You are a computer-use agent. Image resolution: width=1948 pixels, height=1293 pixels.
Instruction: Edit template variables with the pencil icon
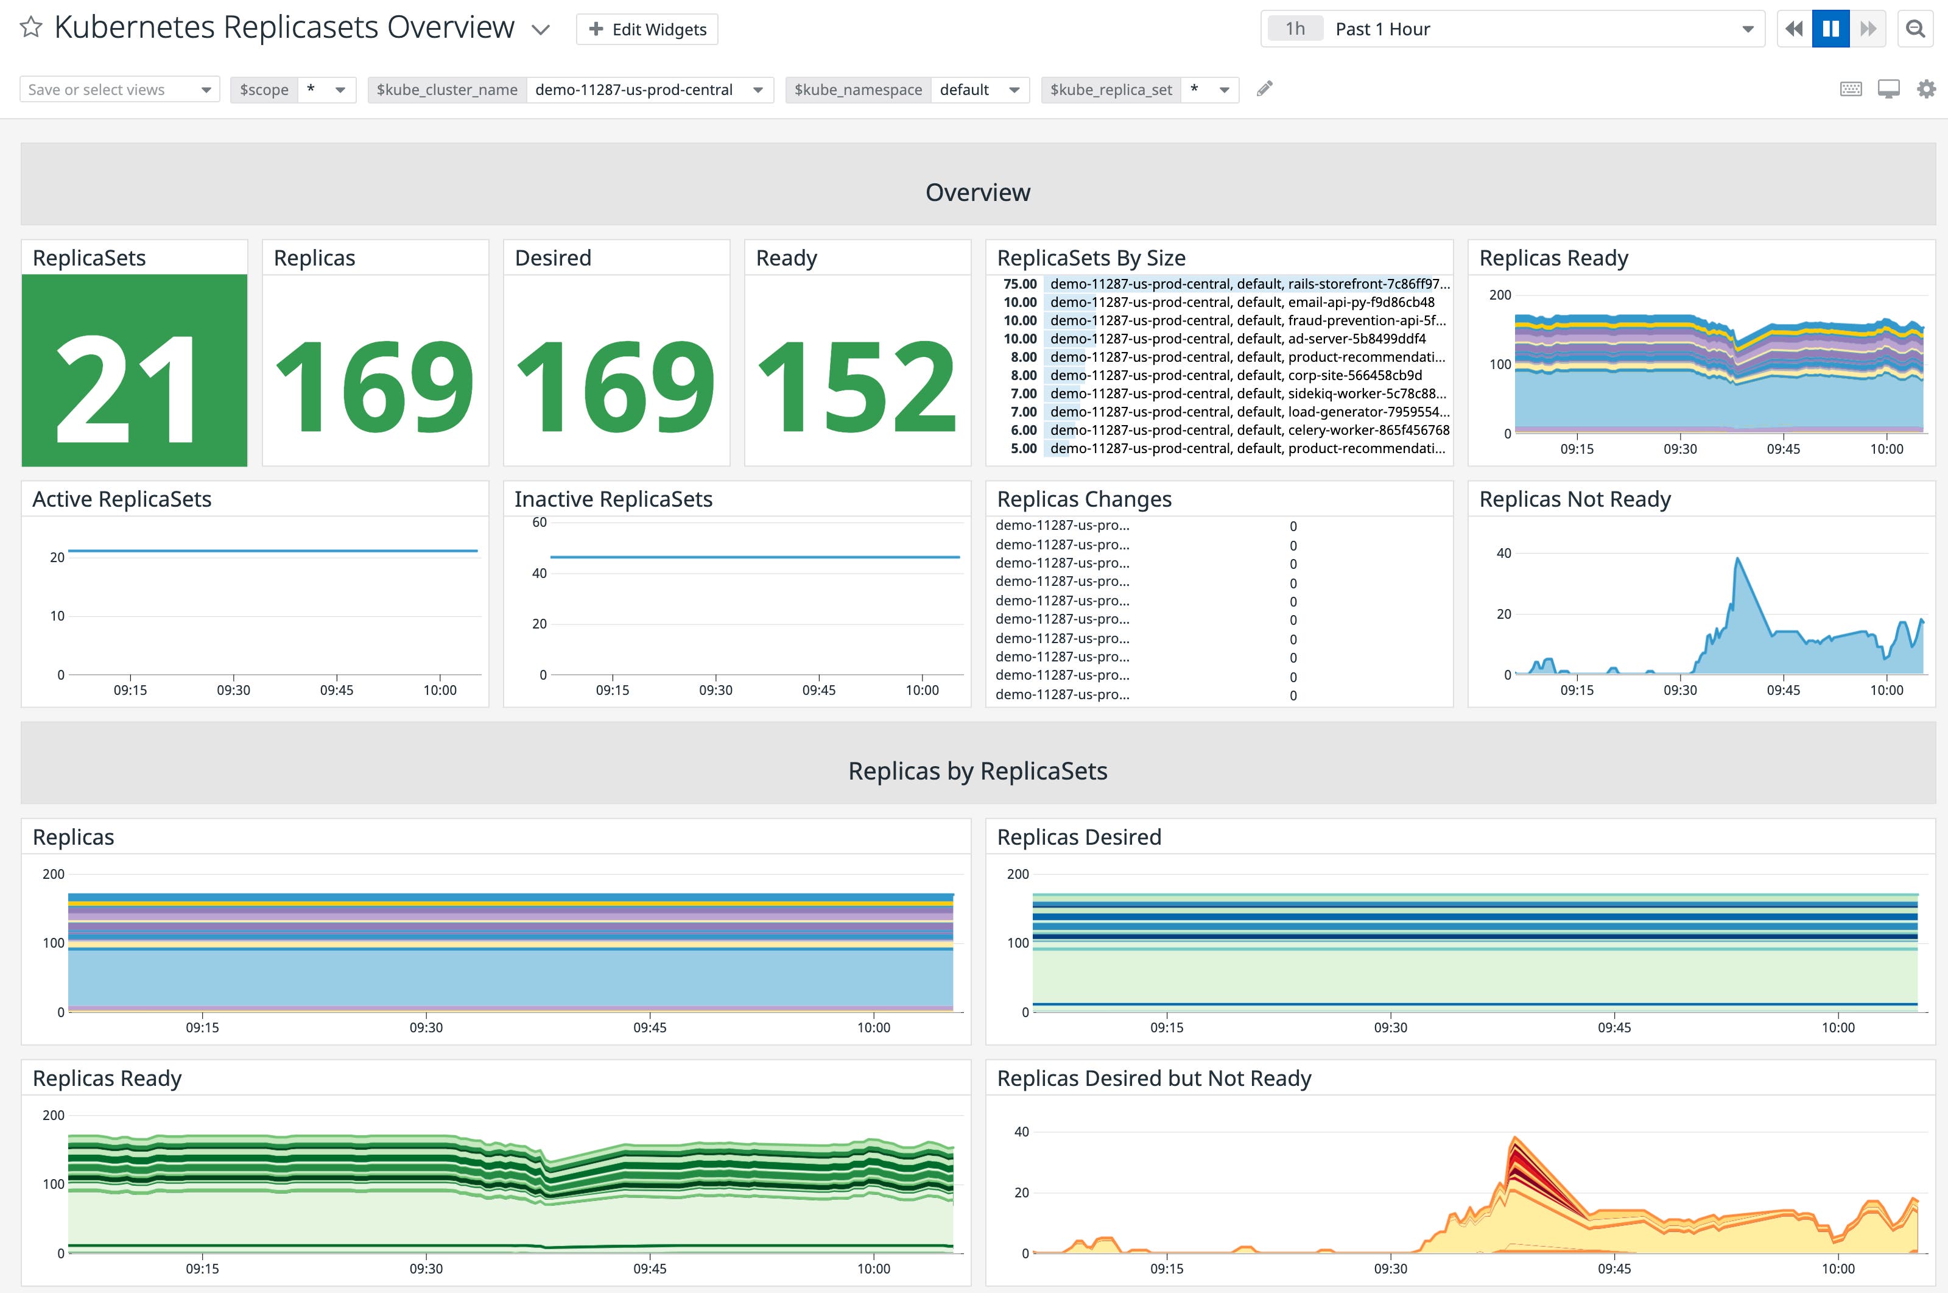click(1265, 88)
